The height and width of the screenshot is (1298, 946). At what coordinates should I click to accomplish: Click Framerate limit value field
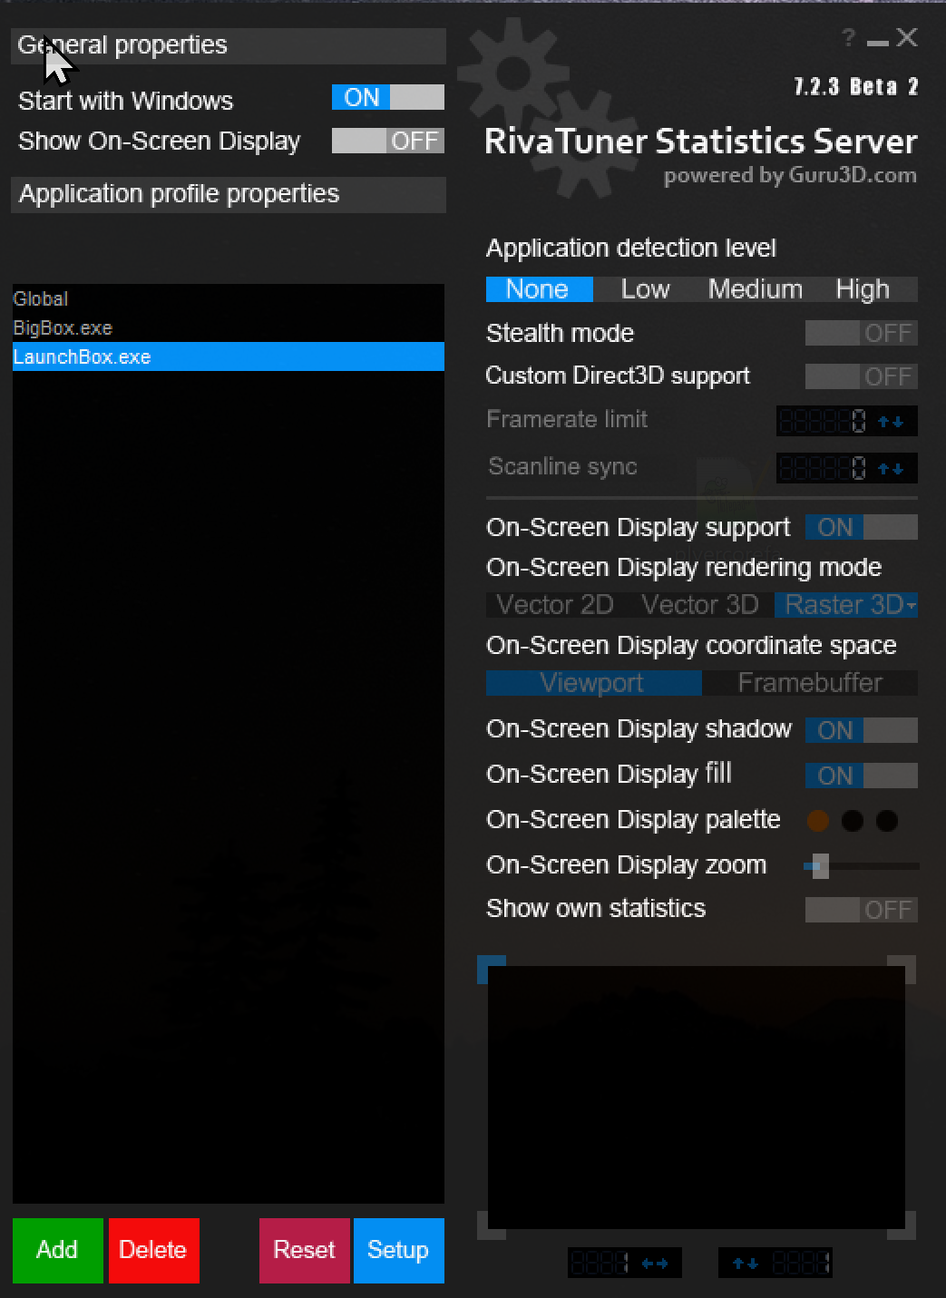[x=824, y=421]
